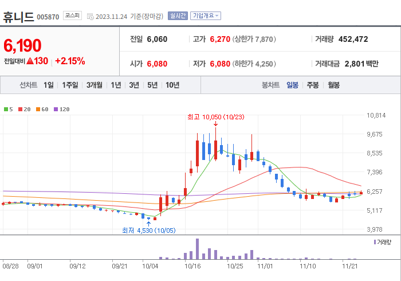This screenshot has height=281, width=401.
Task: Select the 1주일 line chart tab
Action: 70,85
